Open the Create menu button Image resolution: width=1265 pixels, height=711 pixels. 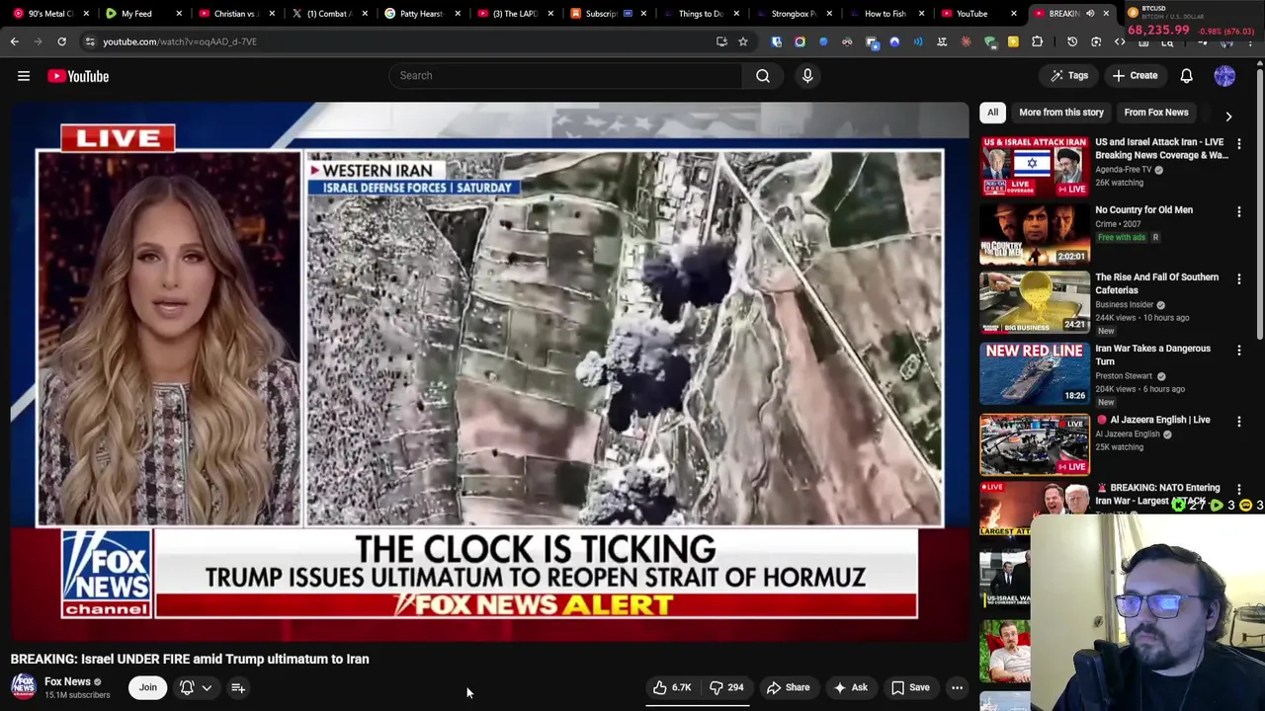(1135, 76)
